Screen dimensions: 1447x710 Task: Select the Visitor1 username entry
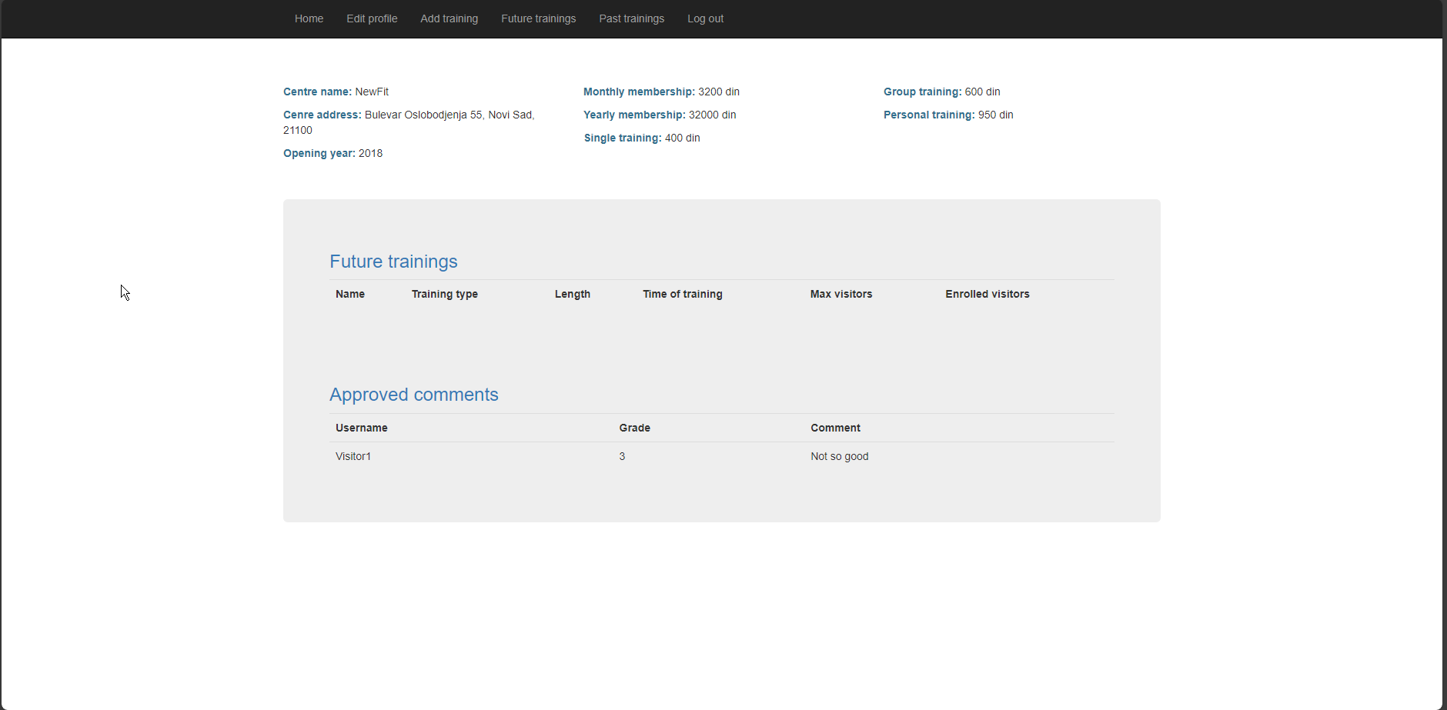(x=353, y=456)
